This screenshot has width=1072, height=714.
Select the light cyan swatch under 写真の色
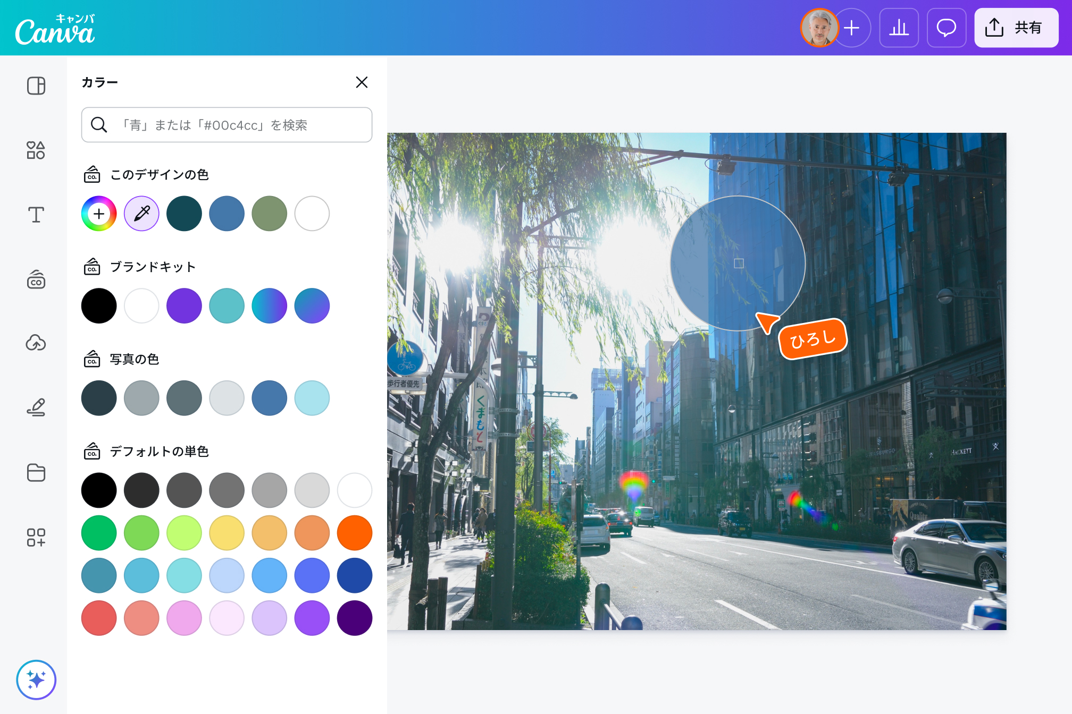(312, 398)
